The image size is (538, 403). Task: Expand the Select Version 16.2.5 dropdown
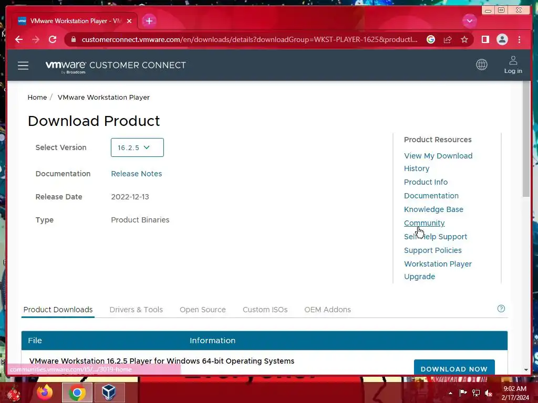[x=137, y=147]
